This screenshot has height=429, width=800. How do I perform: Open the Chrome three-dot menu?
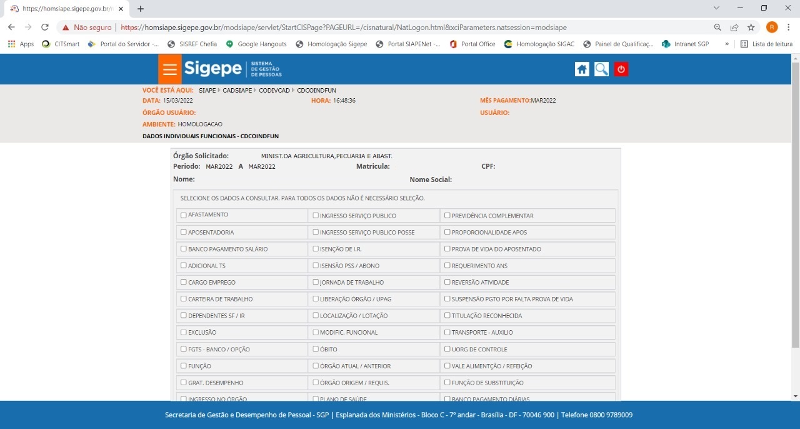click(x=789, y=28)
